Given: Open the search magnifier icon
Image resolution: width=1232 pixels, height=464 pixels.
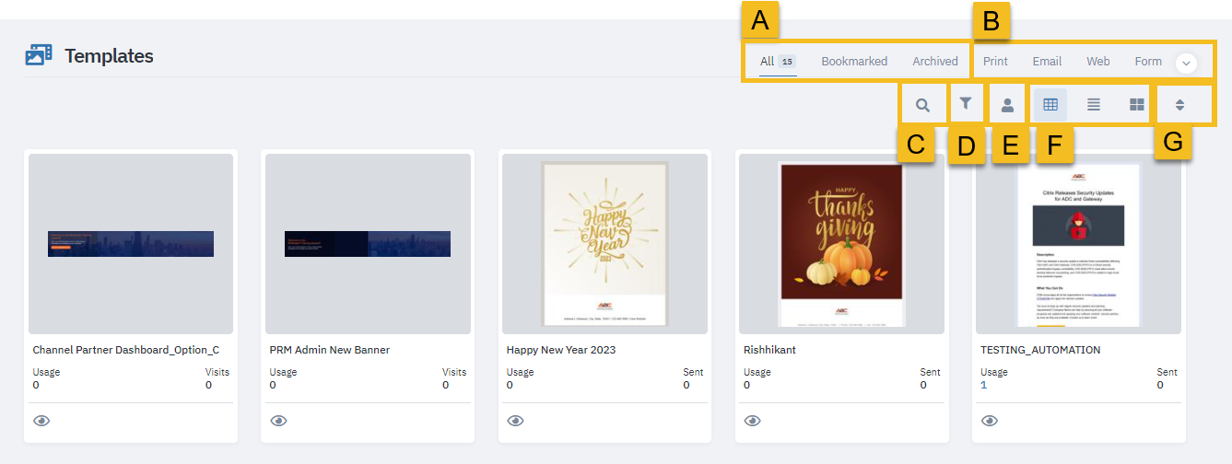Looking at the screenshot, I should coord(921,105).
